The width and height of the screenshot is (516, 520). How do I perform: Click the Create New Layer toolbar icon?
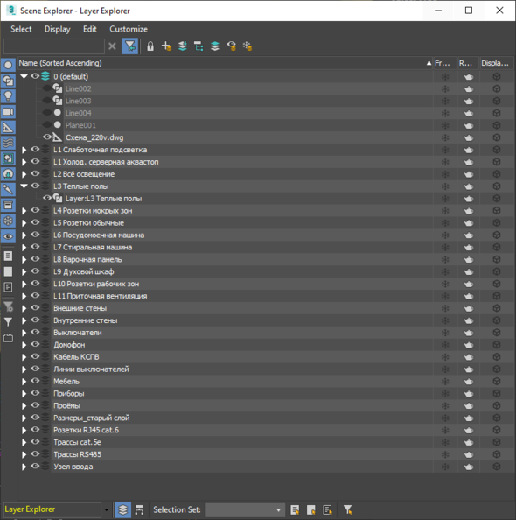166,46
